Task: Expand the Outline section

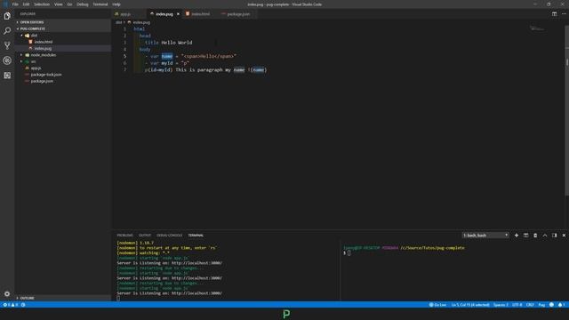Action: coord(27,298)
